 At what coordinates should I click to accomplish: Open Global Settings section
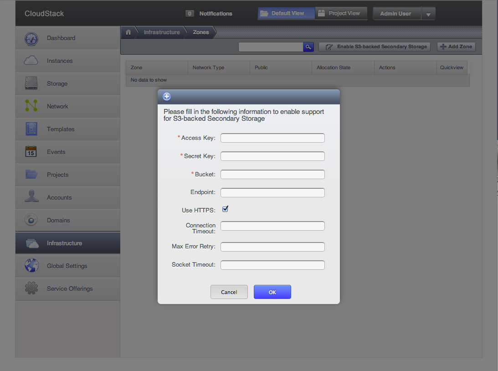pyautogui.click(x=67, y=266)
